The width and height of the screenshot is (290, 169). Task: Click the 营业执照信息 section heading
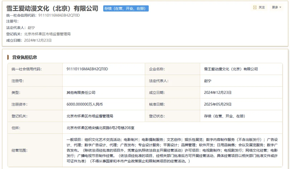pyautogui.click(x=25, y=57)
